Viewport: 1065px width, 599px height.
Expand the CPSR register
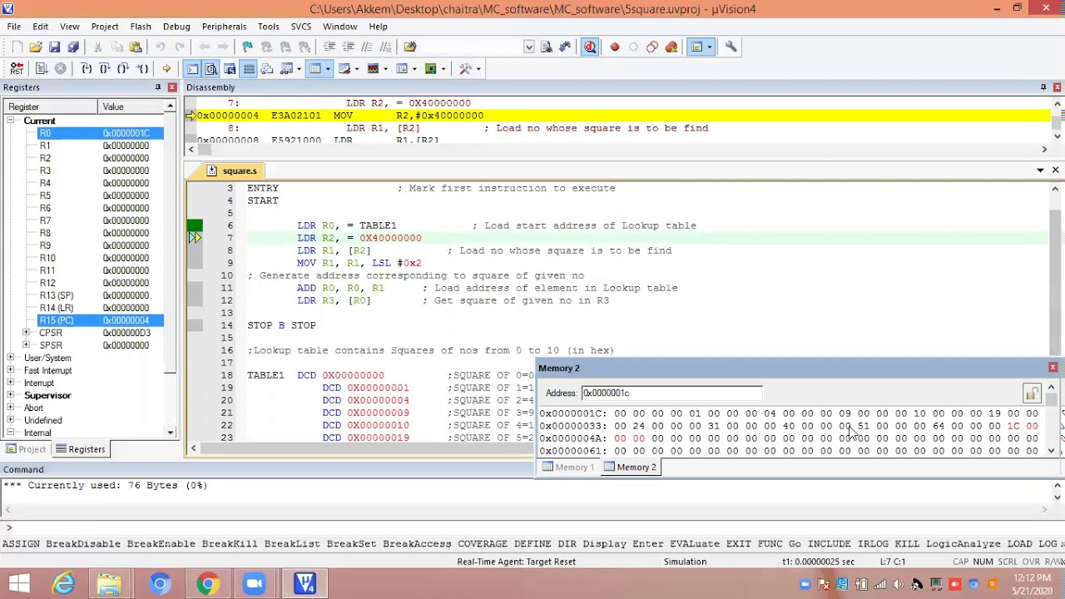coord(26,333)
